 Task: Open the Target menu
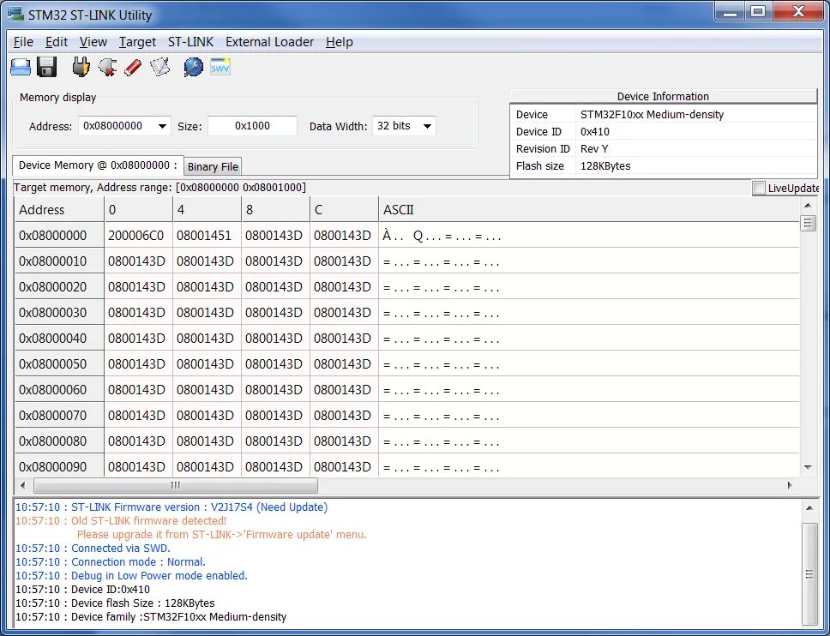(137, 42)
